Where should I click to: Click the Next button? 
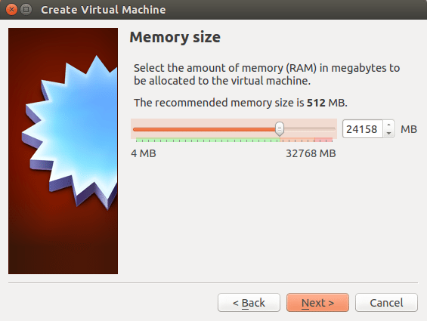[317, 302]
